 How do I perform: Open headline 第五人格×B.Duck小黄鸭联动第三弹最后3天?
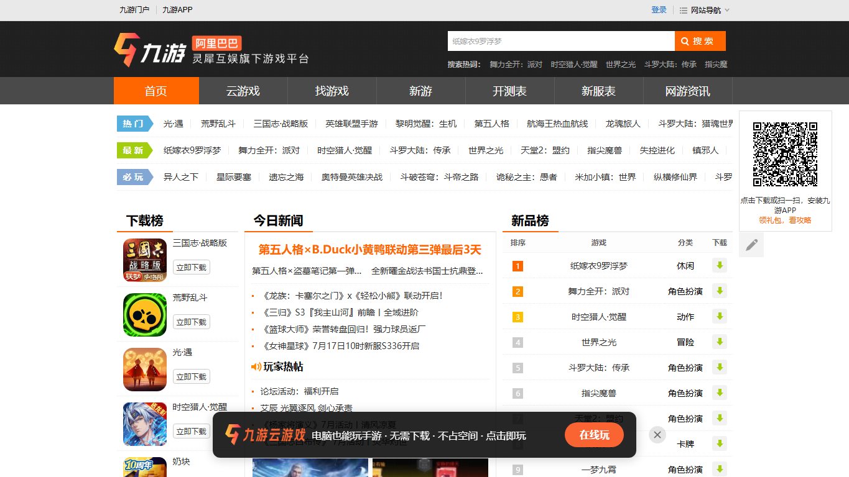(370, 250)
